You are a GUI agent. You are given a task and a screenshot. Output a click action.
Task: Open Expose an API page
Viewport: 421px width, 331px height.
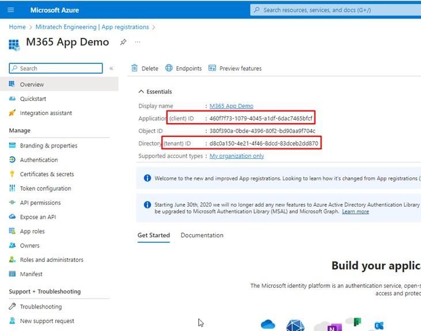point(38,217)
